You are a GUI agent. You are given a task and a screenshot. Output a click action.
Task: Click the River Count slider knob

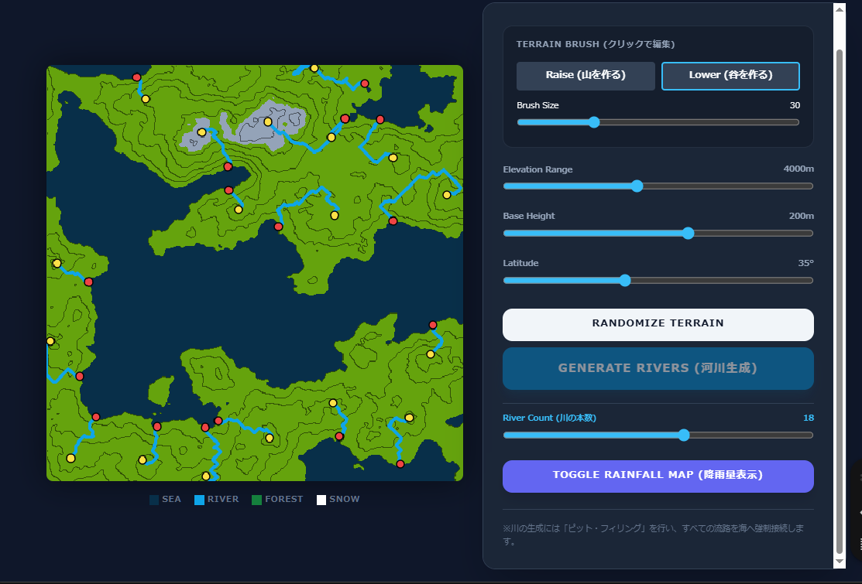pos(683,435)
